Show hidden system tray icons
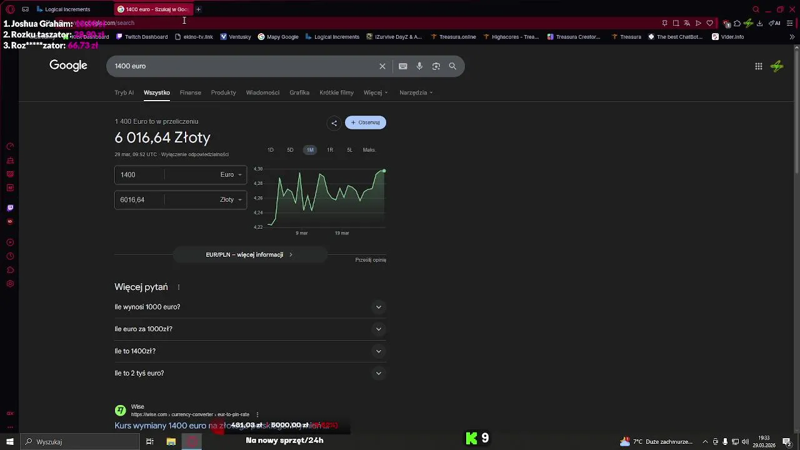 coord(705,442)
